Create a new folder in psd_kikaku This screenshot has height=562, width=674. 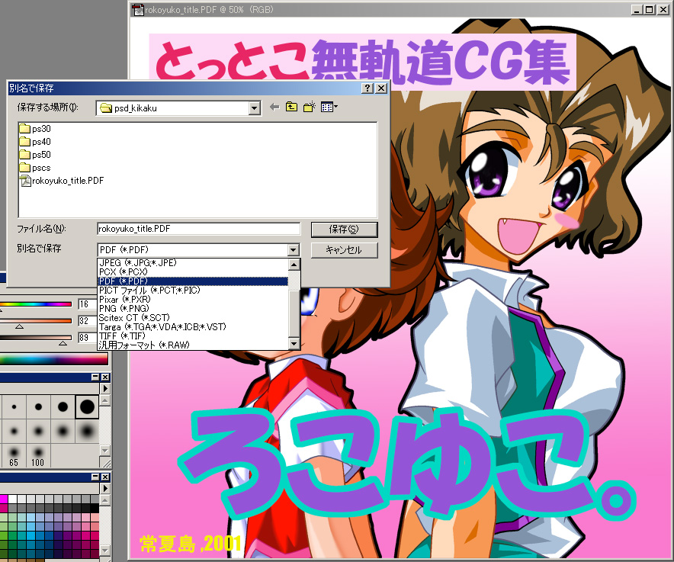[309, 107]
